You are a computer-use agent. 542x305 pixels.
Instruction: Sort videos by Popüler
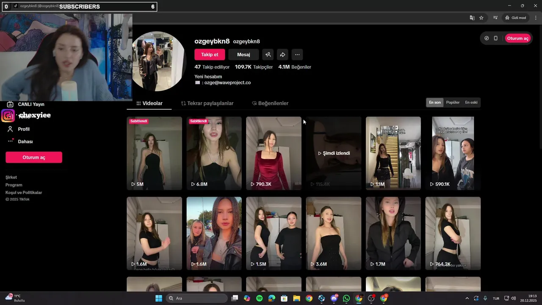453,103
